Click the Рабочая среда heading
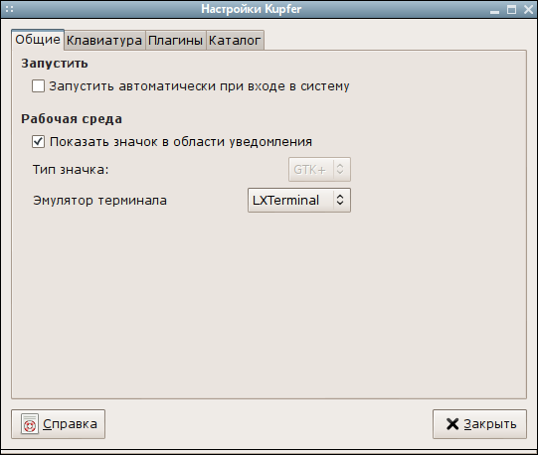Screen dimensions: 538x455 (x=72, y=119)
